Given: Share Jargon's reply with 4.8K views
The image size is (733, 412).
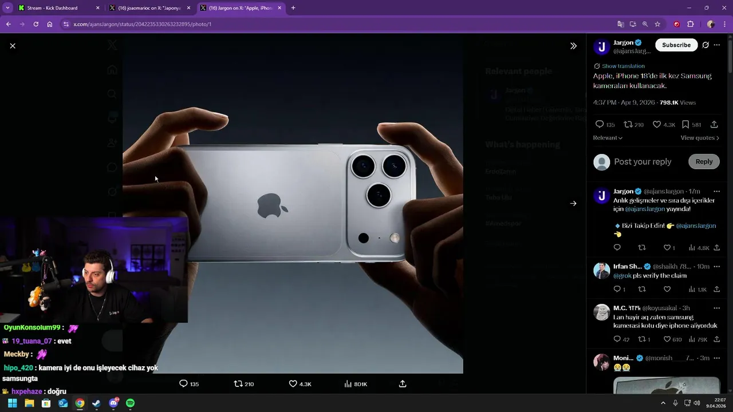Looking at the screenshot, I should click(717, 248).
